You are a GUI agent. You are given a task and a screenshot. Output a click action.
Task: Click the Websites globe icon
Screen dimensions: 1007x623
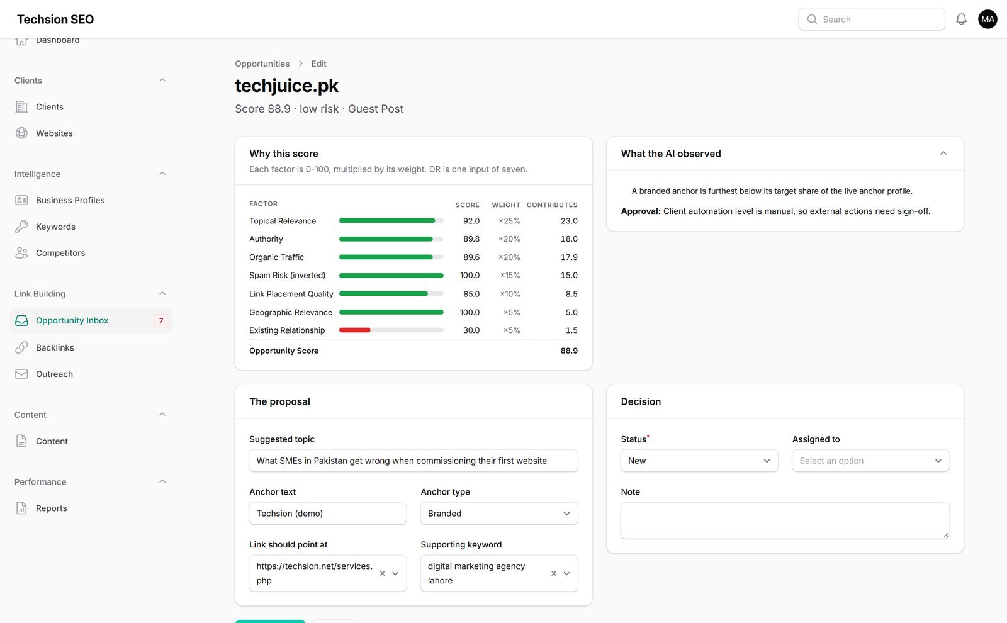pos(21,133)
